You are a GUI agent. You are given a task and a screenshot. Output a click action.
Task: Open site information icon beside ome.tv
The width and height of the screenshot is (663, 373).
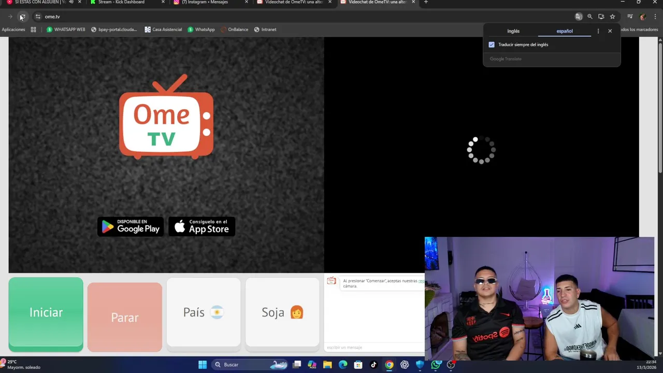[38, 17]
